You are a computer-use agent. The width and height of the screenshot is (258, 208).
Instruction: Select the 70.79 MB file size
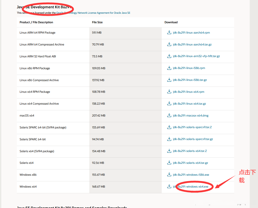(x=98, y=44)
